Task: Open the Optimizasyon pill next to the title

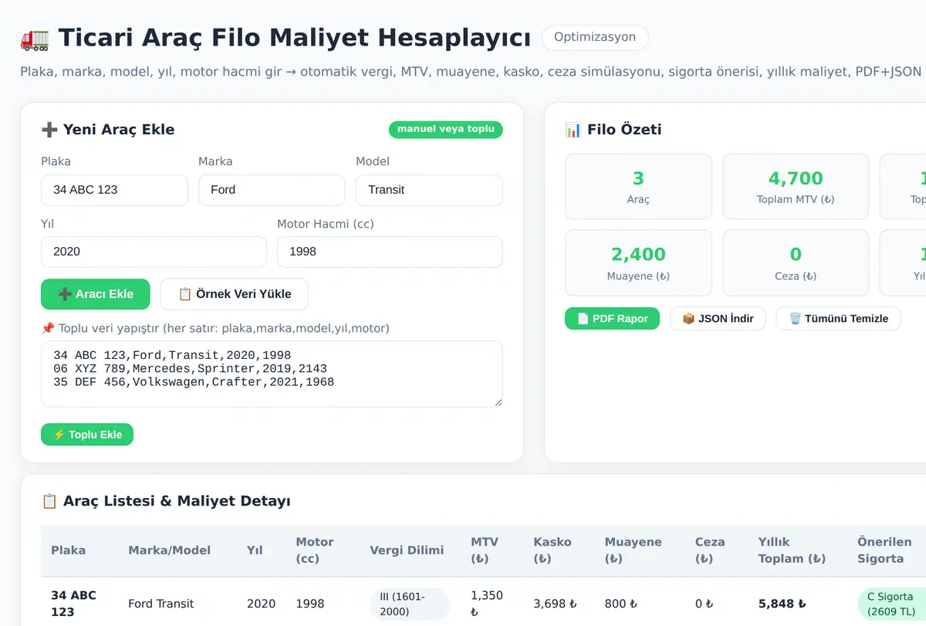Action: (595, 37)
